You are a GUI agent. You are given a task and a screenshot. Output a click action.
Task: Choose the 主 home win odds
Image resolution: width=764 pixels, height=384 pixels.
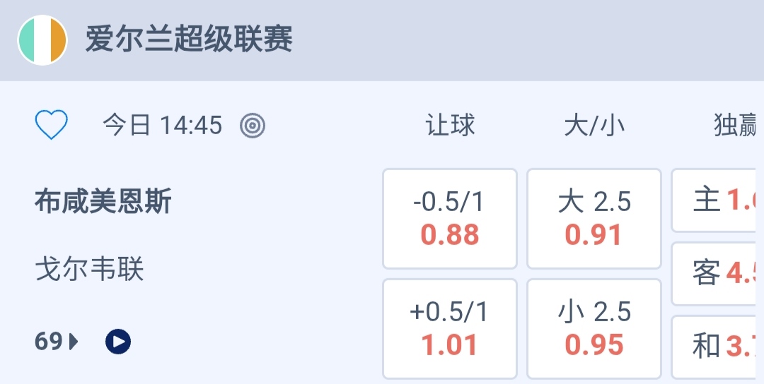(x=718, y=200)
